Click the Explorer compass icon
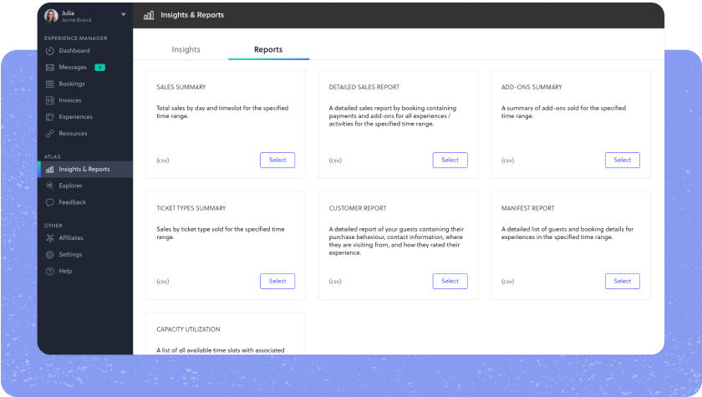 click(x=50, y=186)
